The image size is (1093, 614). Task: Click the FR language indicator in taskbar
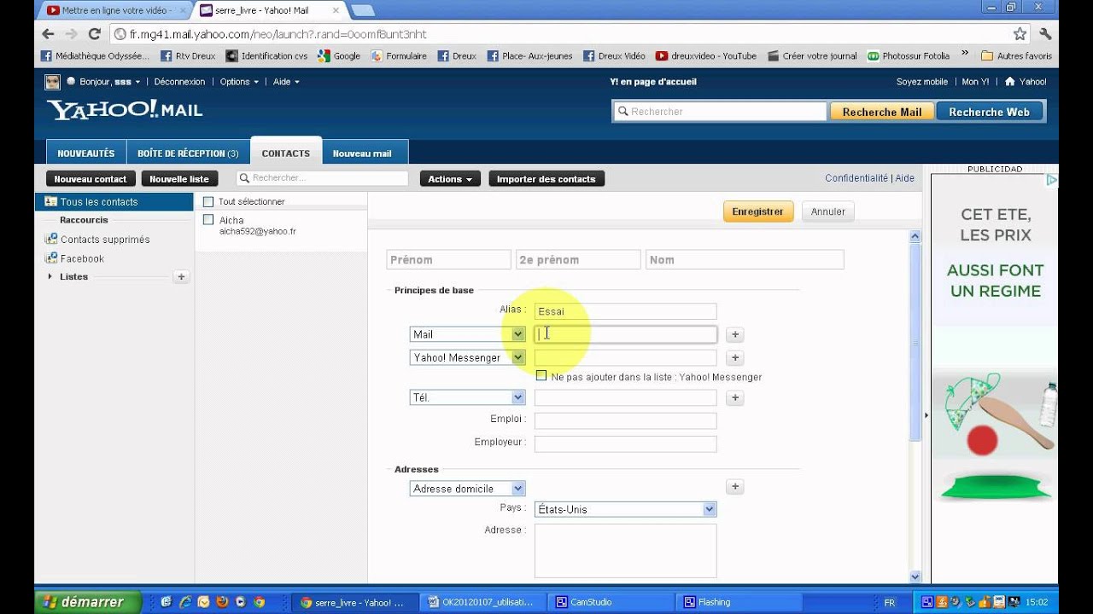click(890, 602)
